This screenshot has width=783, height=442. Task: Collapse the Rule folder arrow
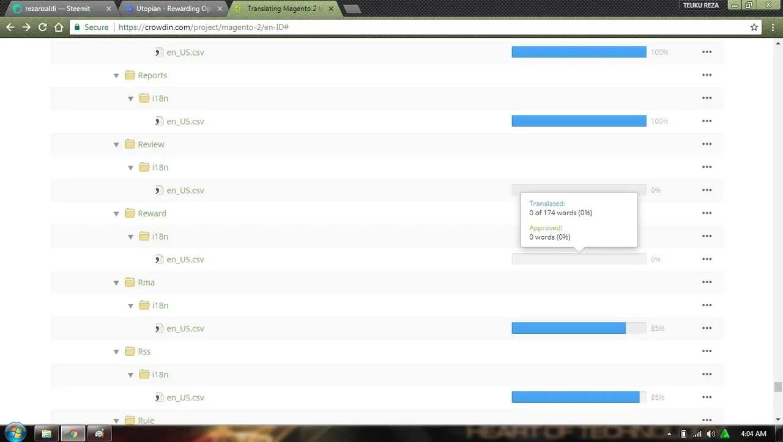coord(116,421)
